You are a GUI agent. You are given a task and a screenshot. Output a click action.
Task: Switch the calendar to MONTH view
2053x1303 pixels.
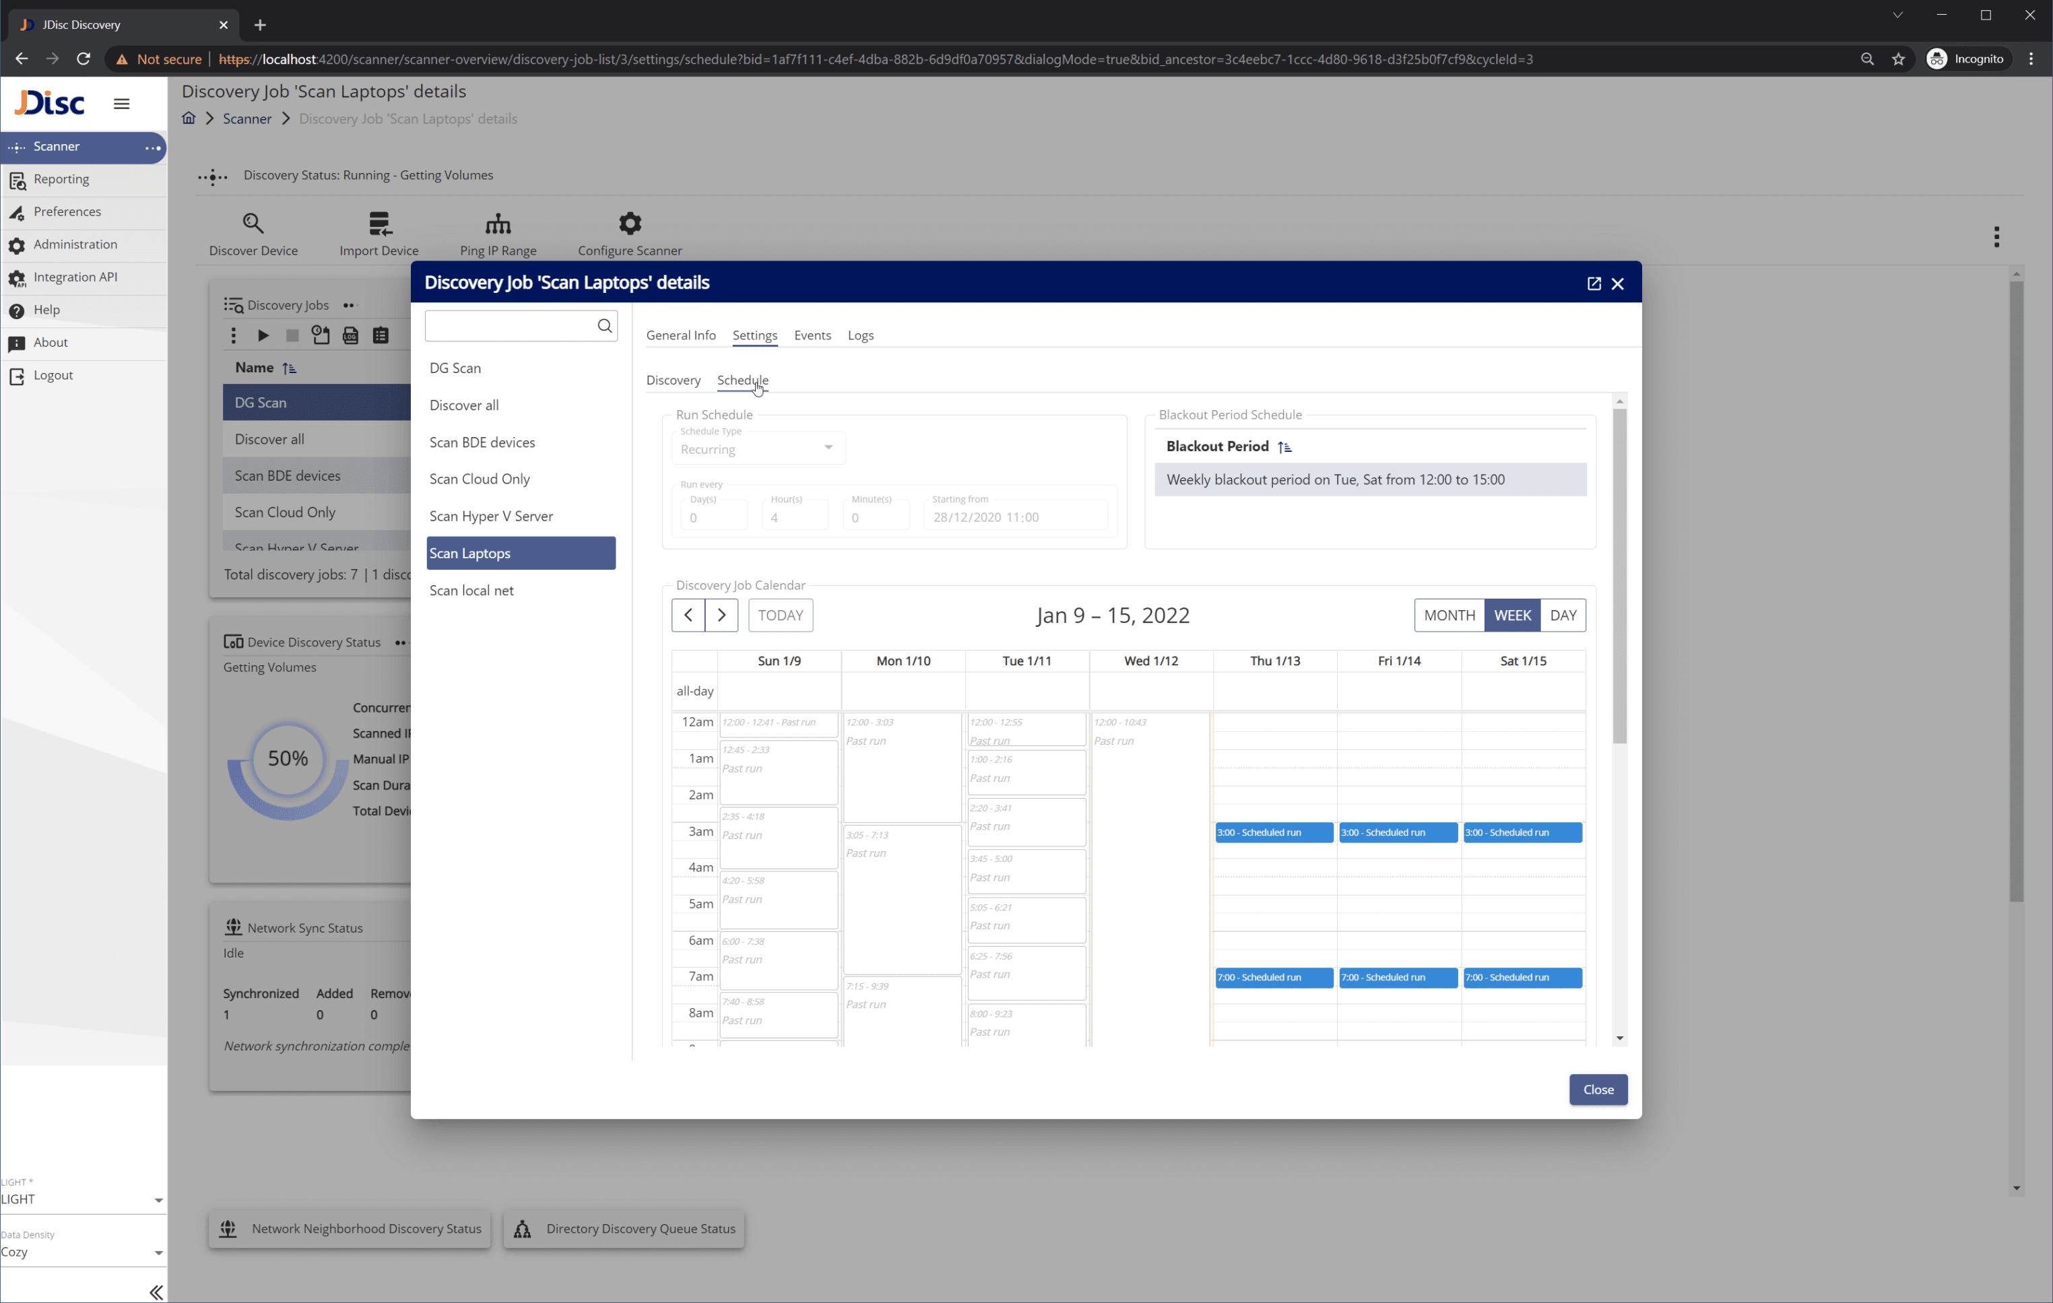(1449, 614)
